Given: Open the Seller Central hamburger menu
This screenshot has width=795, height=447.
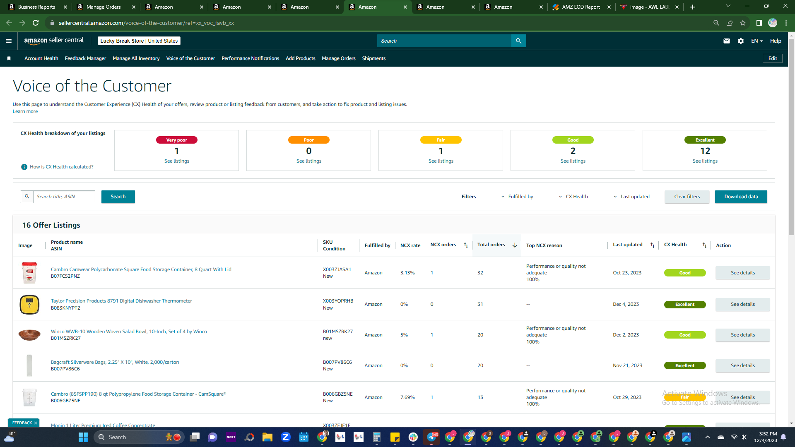Looking at the screenshot, I should 9,41.
